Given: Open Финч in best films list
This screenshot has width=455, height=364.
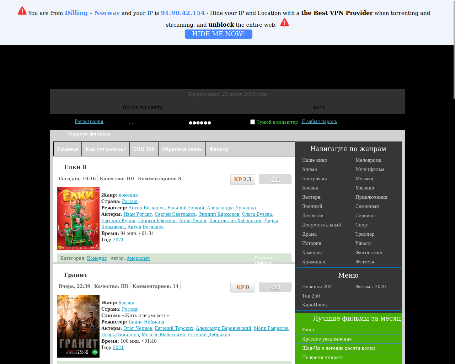Looking at the screenshot, I should [x=308, y=330].
